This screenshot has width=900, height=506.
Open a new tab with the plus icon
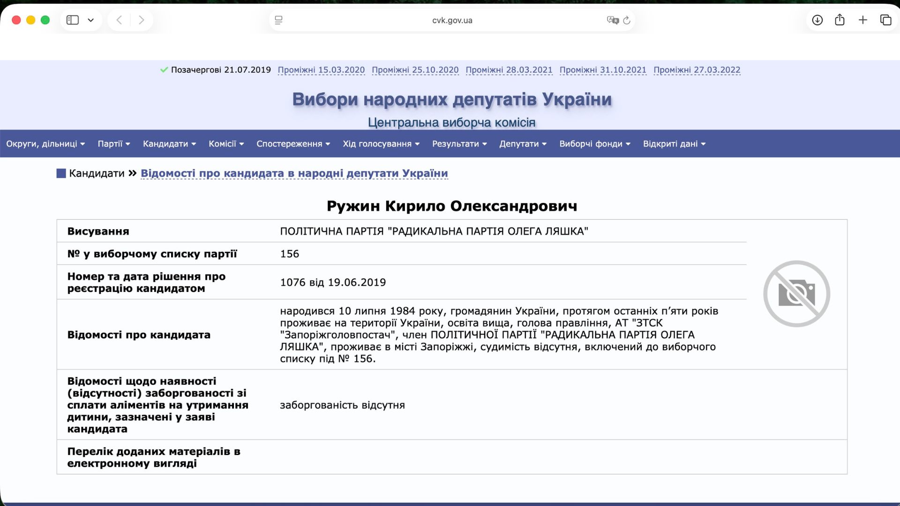[863, 20]
